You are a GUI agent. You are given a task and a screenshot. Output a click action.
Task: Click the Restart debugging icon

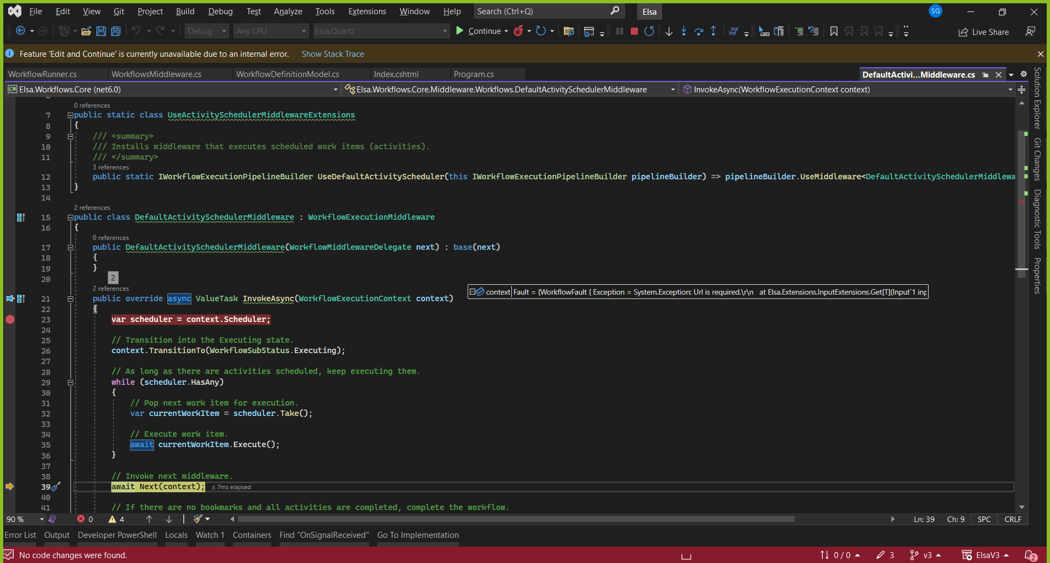pos(650,31)
